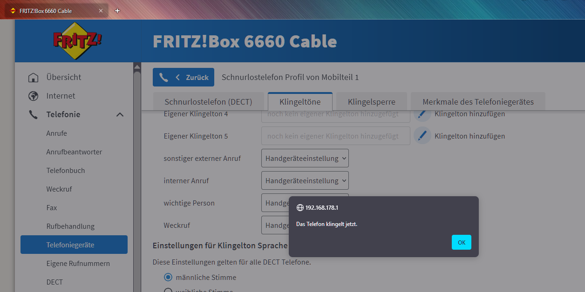Image resolution: width=585 pixels, height=292 pixels.
Task: Open DECT in the sidebar
Action: (54, 282)
